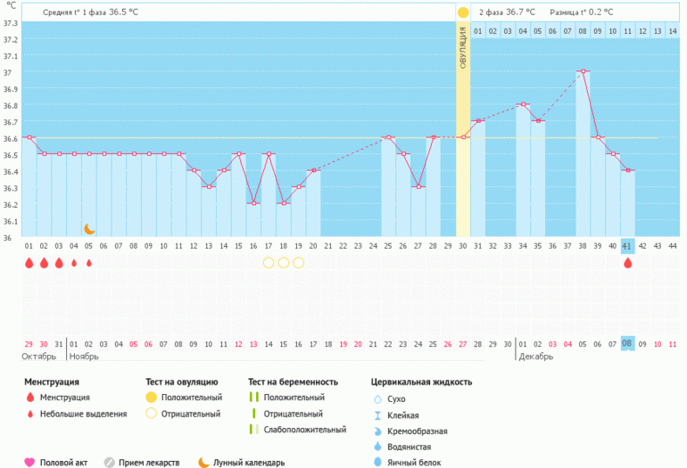Click the Разница t° 0.2 °C label
This screenshot has height=468, width=687.
[582, 12]
